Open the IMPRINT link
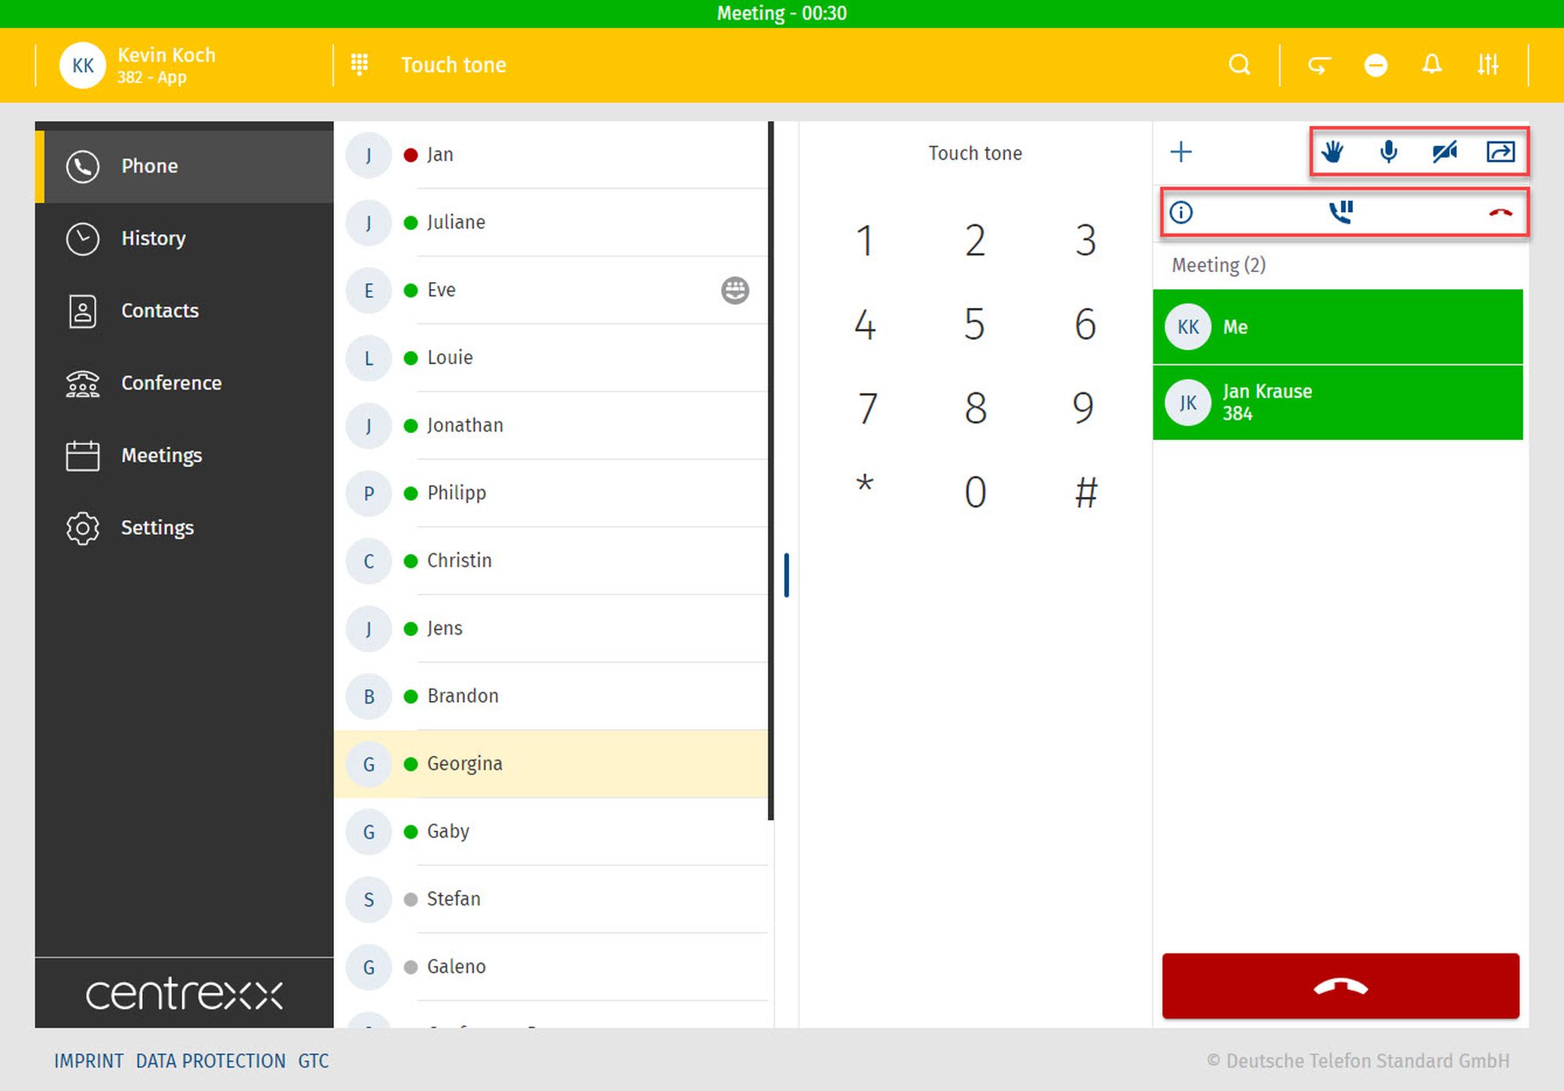Screen dimensions: 1564x1091 pos(88,1061)
